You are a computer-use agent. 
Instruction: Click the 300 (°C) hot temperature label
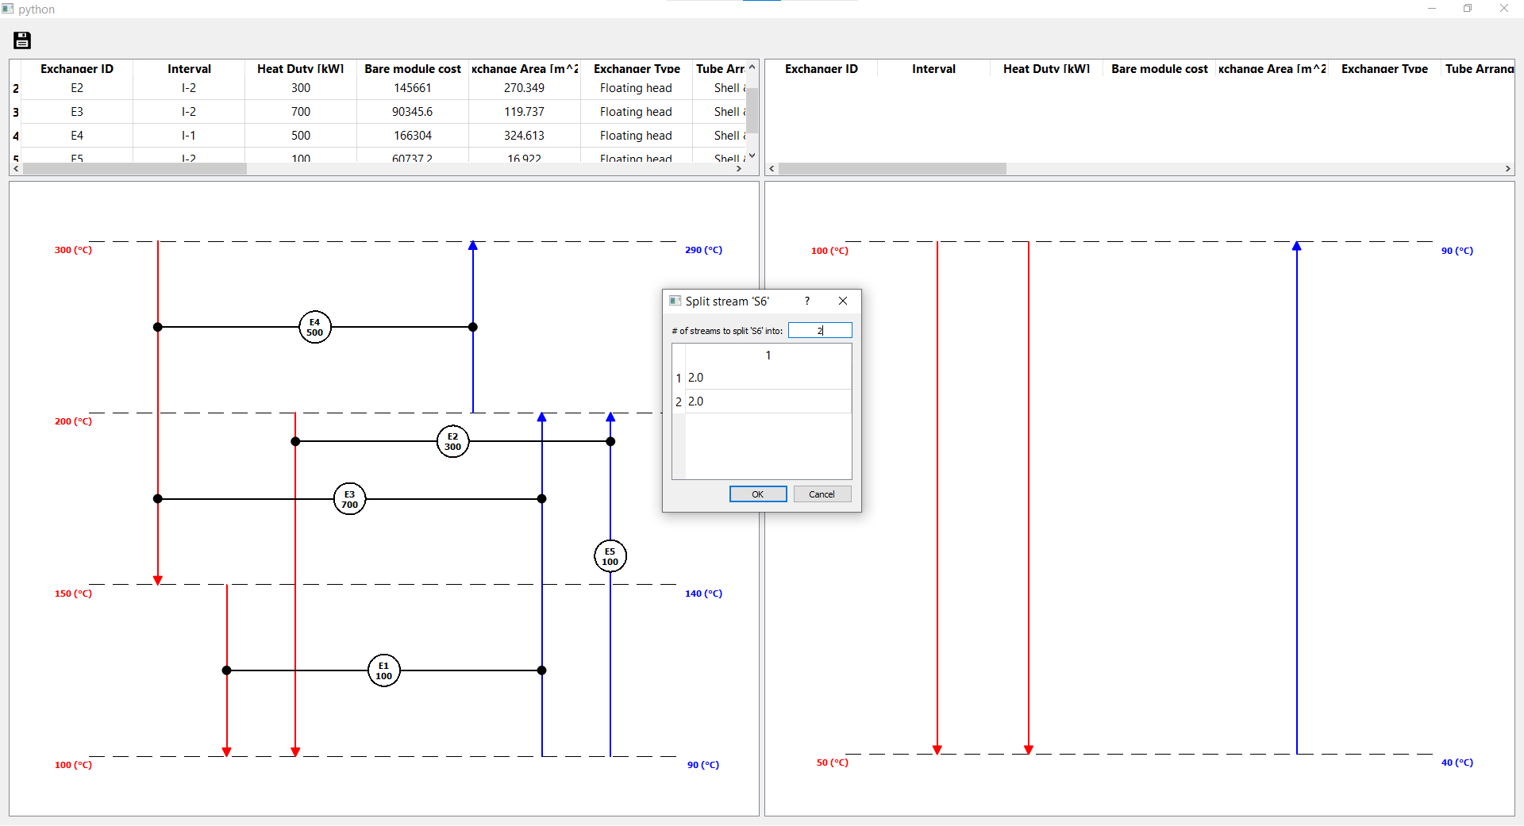tap(73, 250)
